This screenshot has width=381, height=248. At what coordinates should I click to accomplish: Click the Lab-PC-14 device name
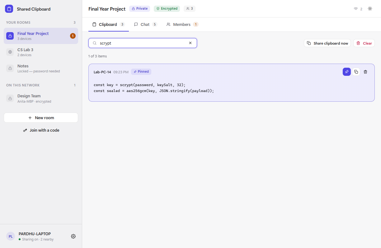[102, 72]
